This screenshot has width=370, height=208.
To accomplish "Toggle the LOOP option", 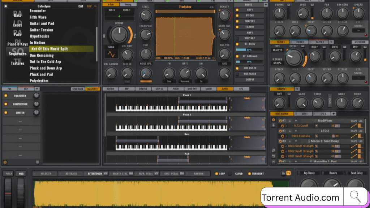I will [x=217, y=174].
